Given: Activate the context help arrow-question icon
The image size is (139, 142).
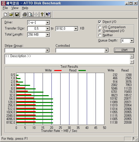Looking at the screenshot, I should [48, 14].
